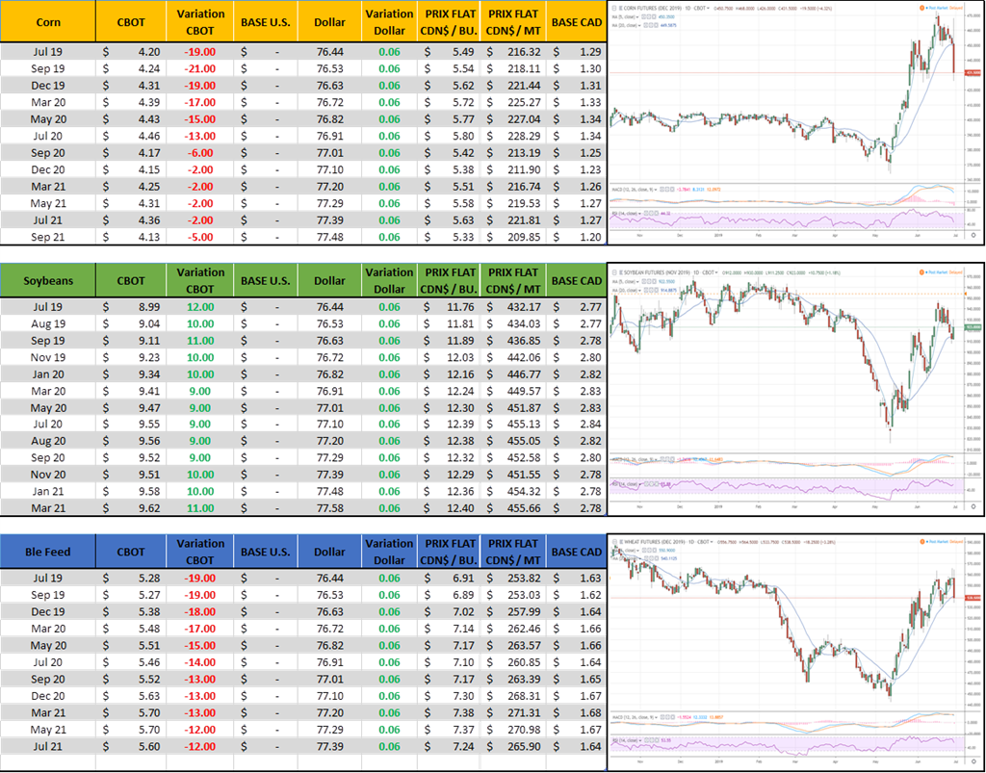Click the blue Ble Feed header cell
Screen dimensions: 986x773
pos(48,552)
